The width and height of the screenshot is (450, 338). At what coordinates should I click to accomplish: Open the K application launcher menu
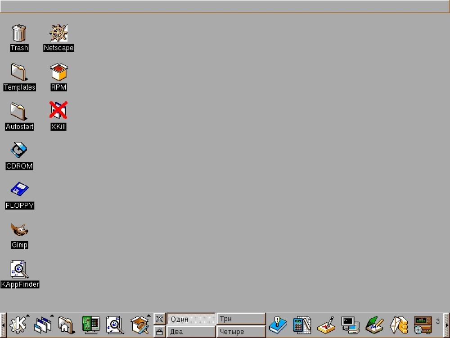point(18,325)
